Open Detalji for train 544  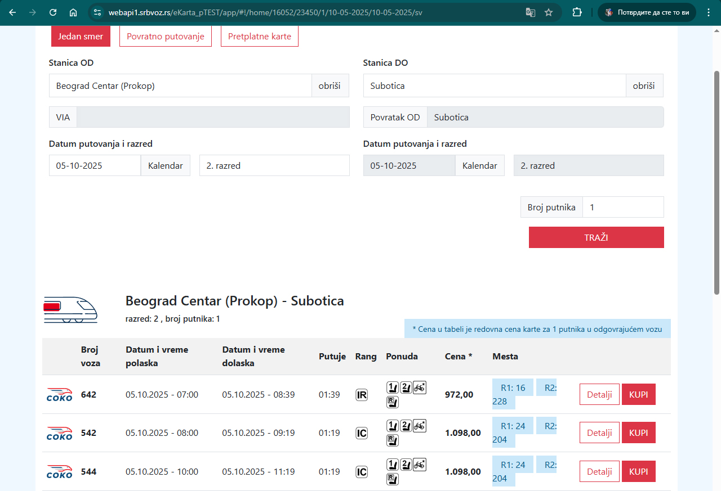tap(599, 471)
